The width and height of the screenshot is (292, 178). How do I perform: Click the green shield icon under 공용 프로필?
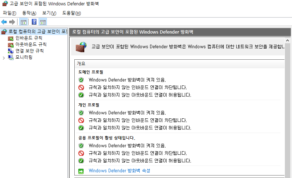(x=81, y=145)
